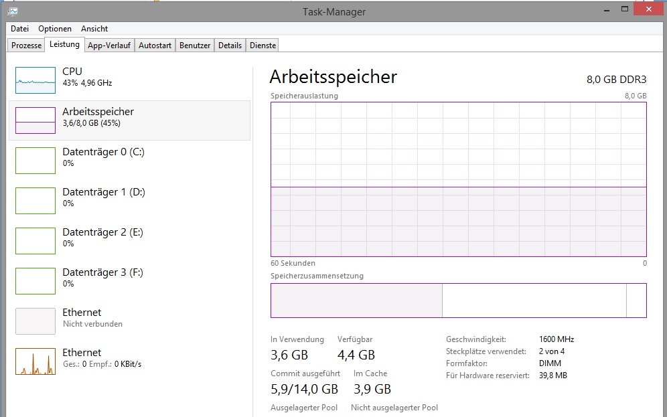Select the CPU usage graph thumbnail
The image size is (667, 417).
35,80
